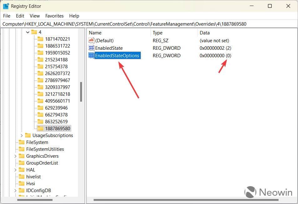298x204 pixels.
Task: Open the Favorites menu
Action: tap(54, 16)
